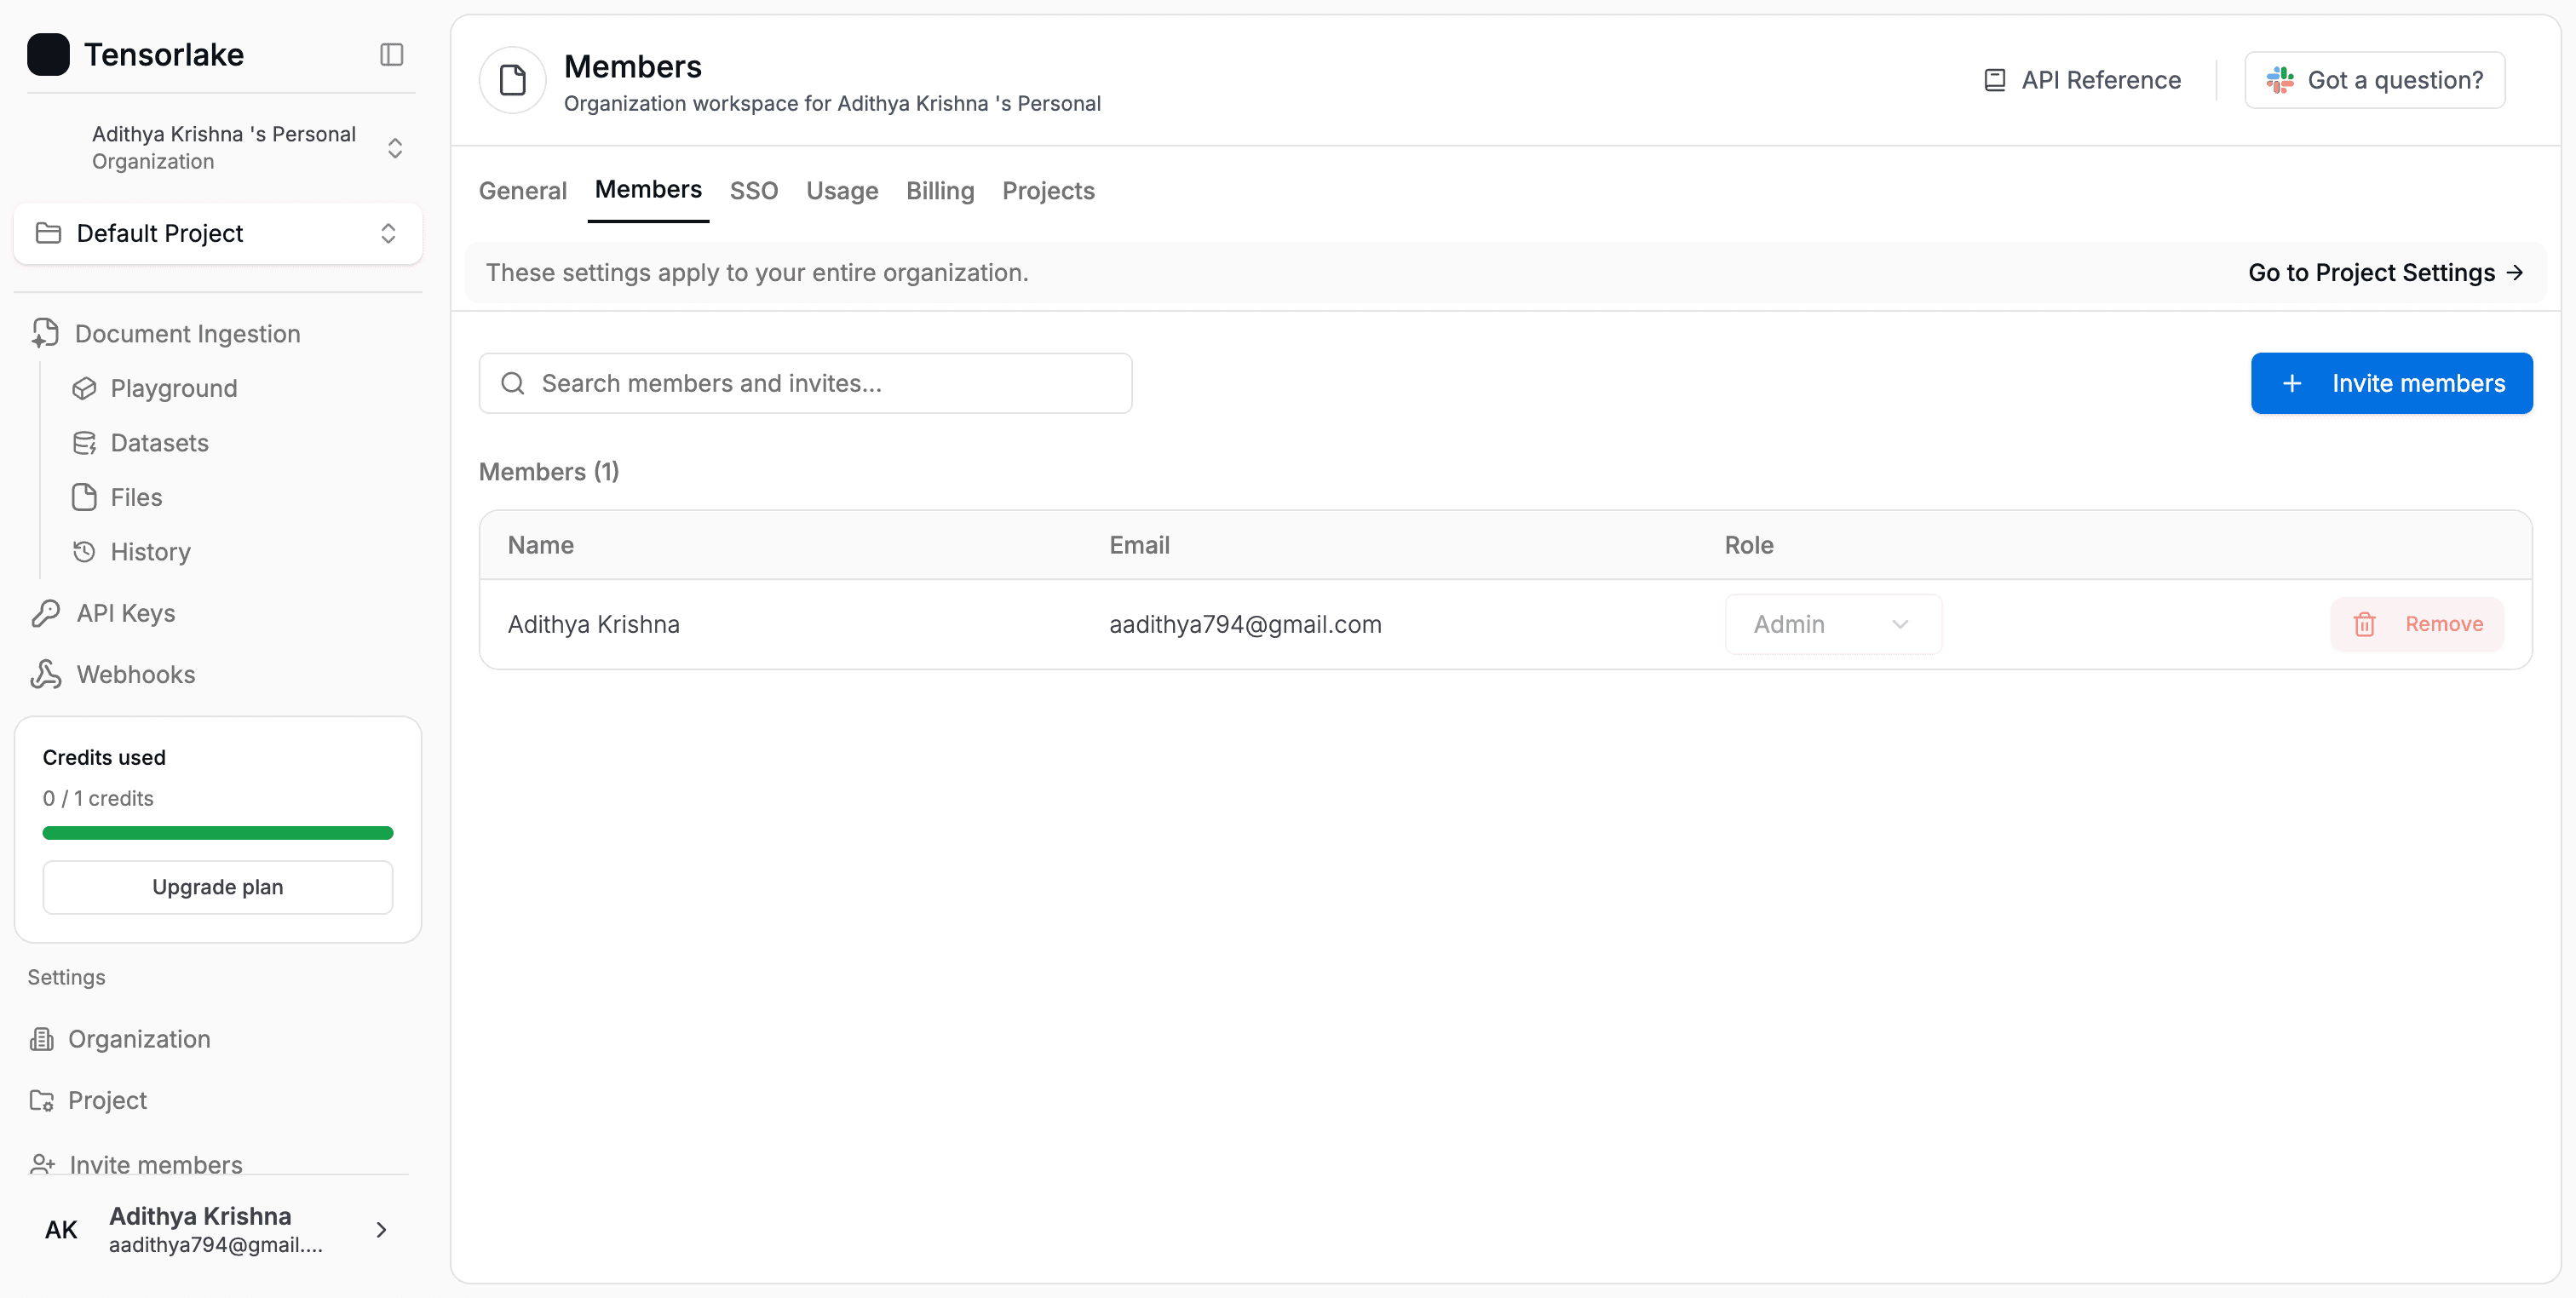Click the Playground cube icon
2576x1298 pixels.
coord(84,388)
